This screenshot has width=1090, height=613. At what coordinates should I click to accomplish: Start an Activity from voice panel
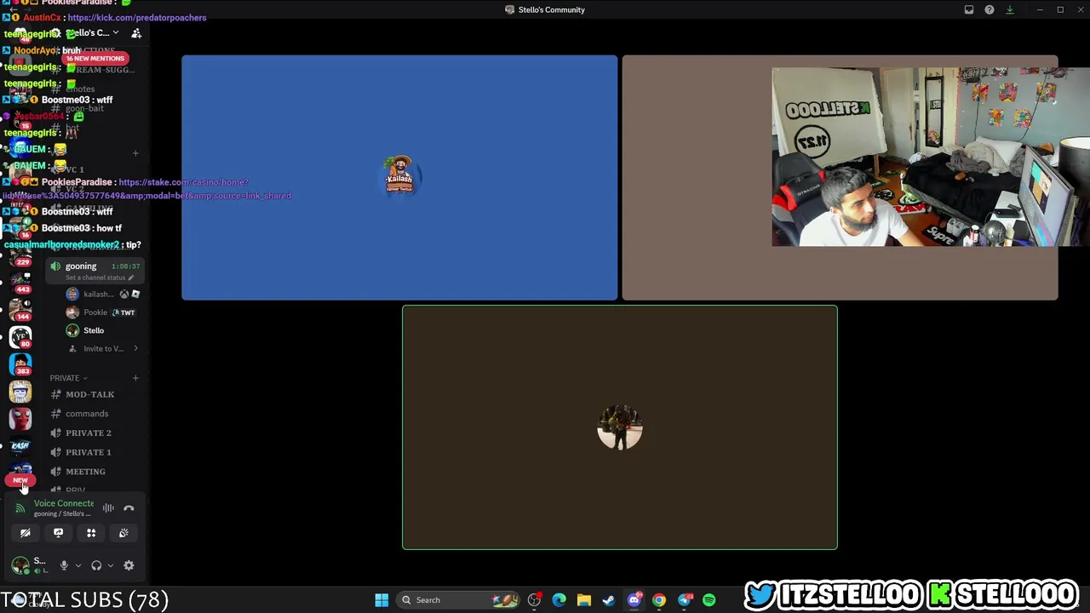91,533
